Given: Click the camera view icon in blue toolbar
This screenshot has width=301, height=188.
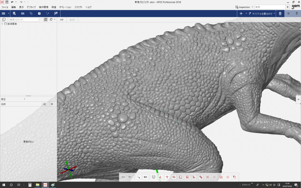Looking at the screenshot, I should tap(280, 13).
